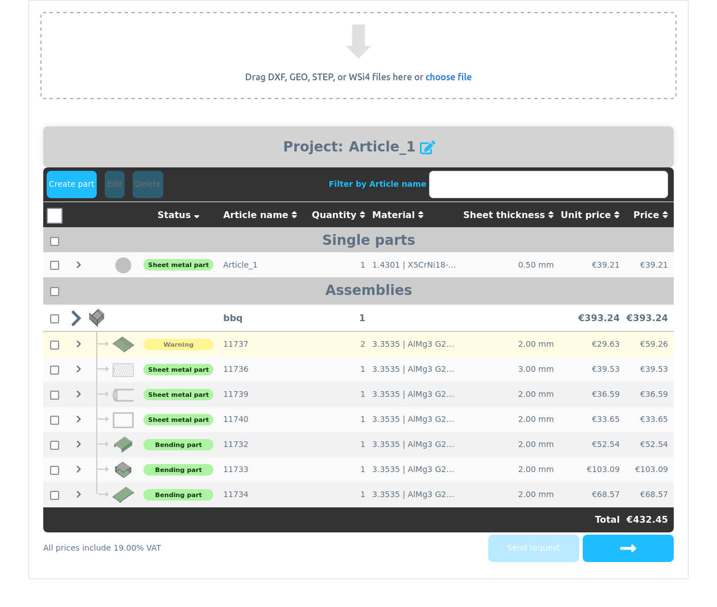Click the Edit button

pos(114,184)
